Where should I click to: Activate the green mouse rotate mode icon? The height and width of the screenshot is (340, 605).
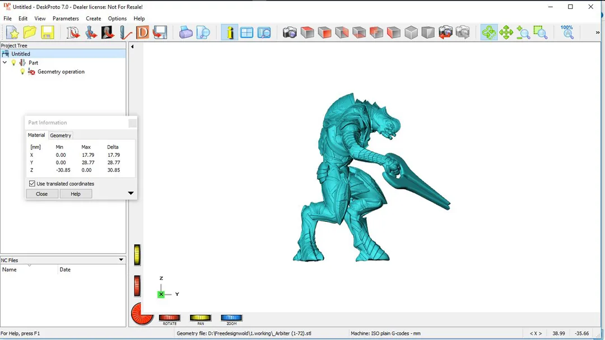(x=489, y=32)
